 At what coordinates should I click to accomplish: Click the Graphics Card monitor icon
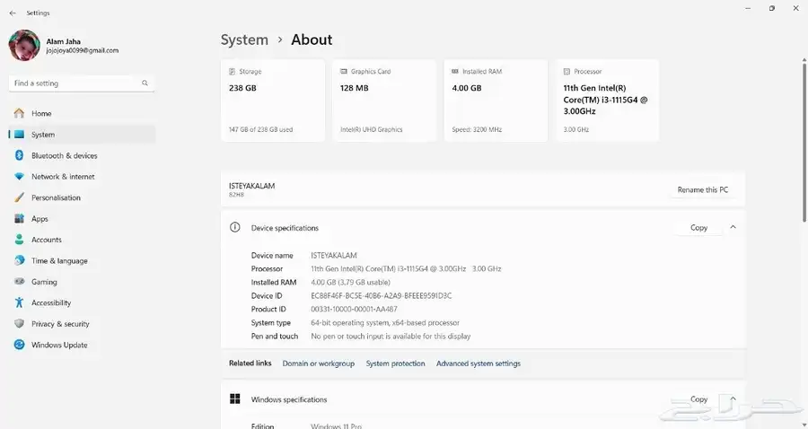pos(344,72)
